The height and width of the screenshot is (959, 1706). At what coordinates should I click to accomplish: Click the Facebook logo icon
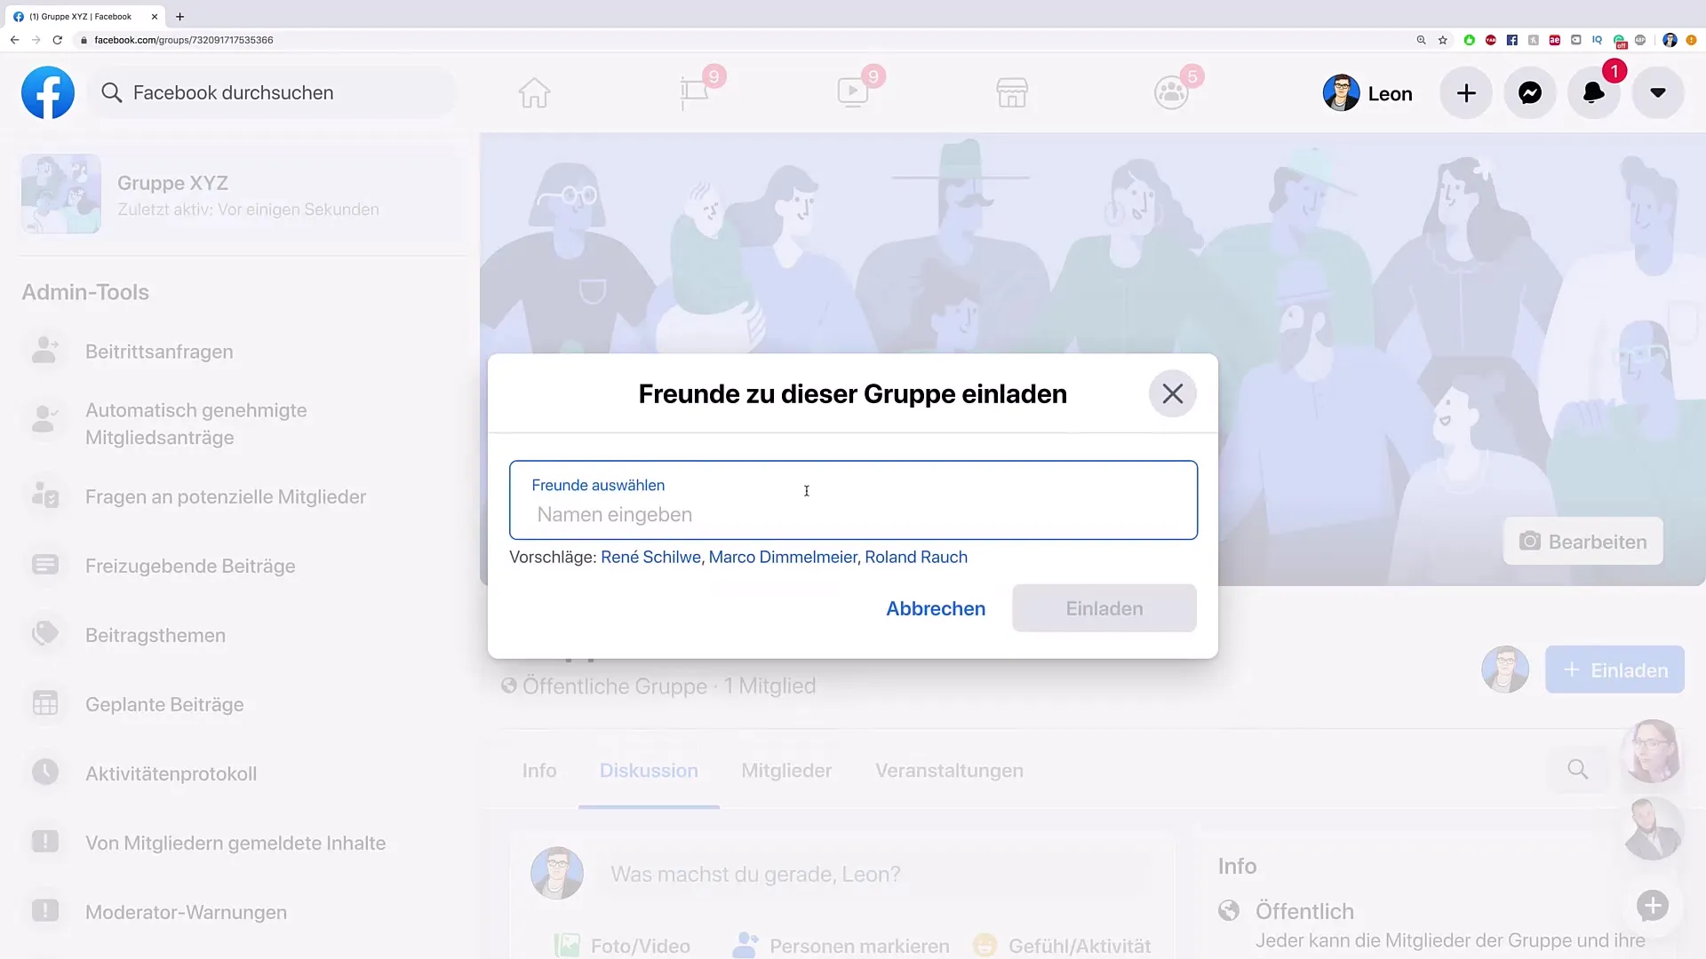click(48, 92)
